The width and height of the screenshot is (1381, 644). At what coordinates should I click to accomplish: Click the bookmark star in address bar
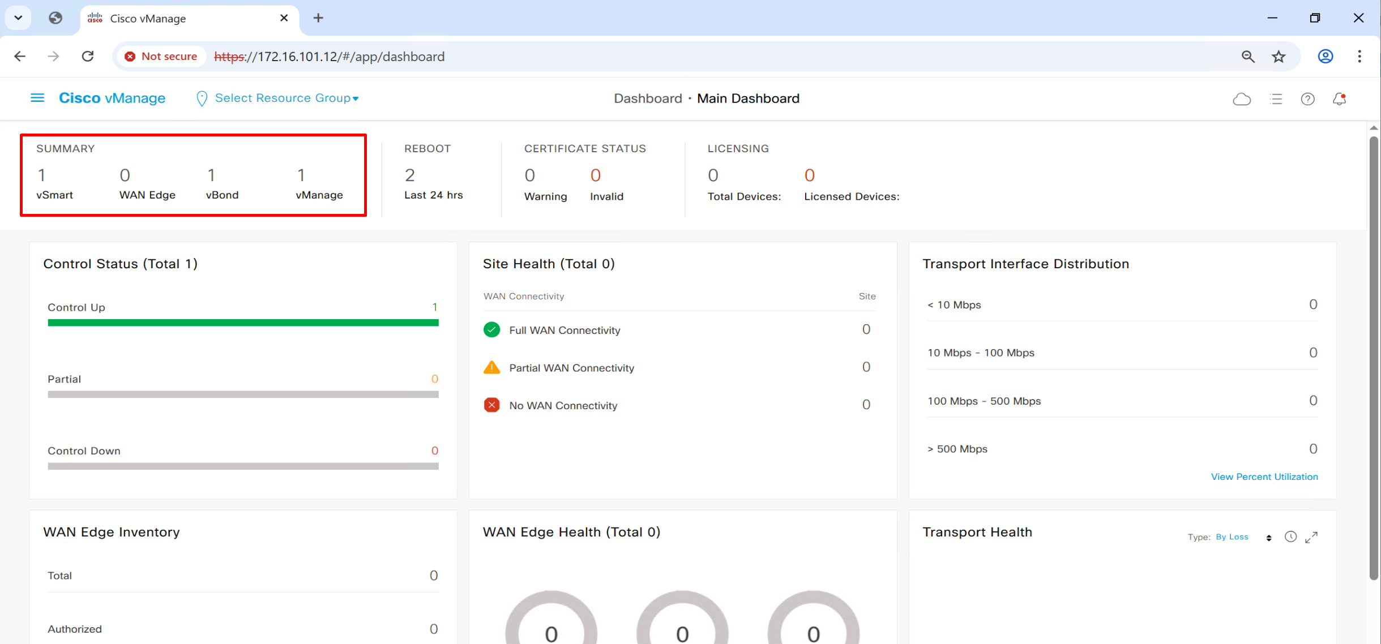[x=1279, y=57]
